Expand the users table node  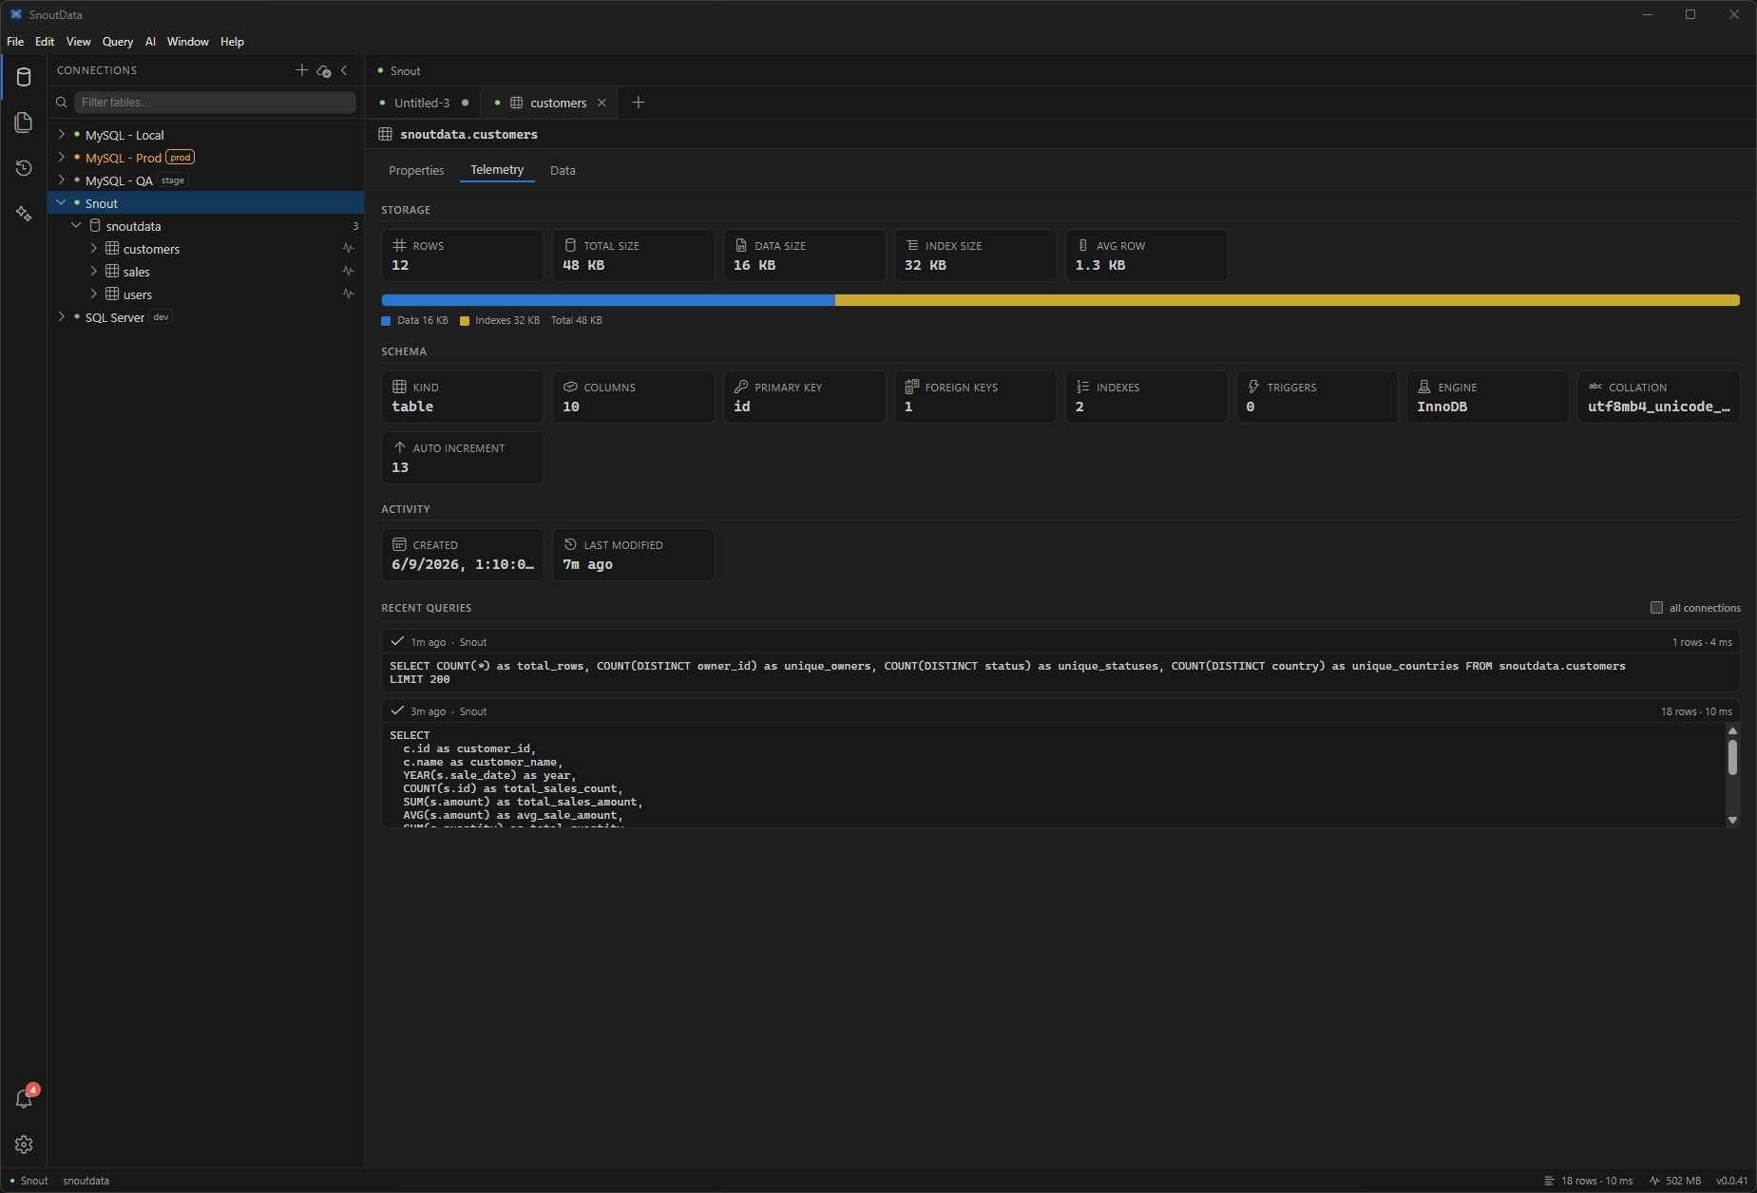(x=94, y=294)
